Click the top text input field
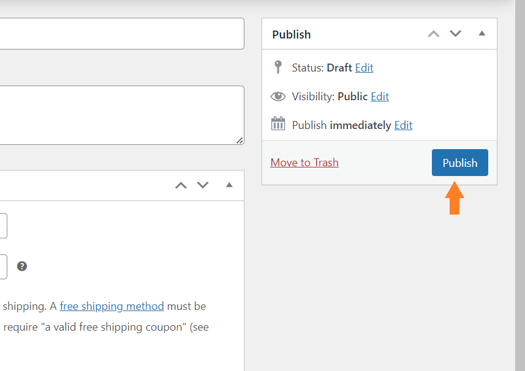 pyautogui.click(x=122, y=34)
